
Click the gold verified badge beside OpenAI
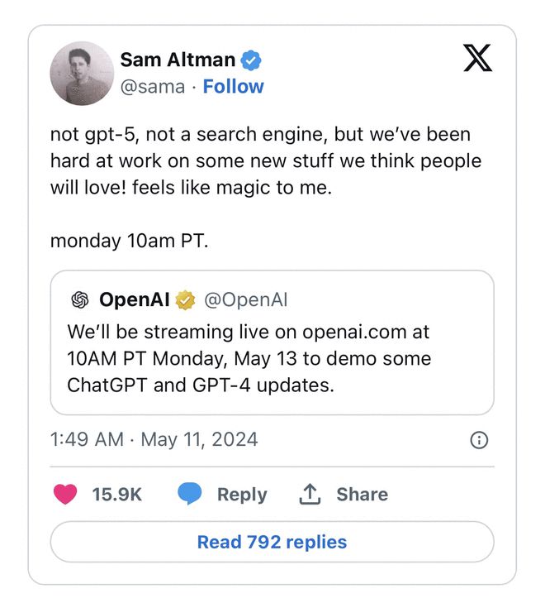pos(185,300)
